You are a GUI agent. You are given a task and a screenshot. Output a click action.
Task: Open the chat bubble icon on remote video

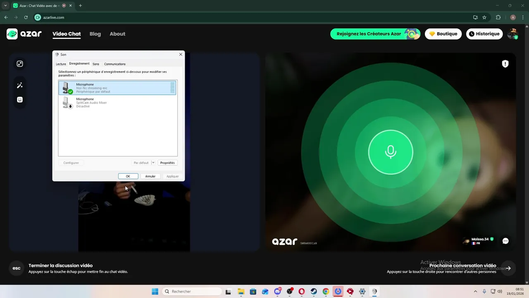tap(505, 241)
